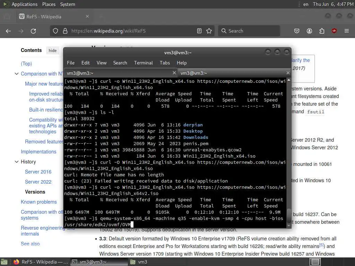Click the terminal vertical scrollbar thumb
This screenshot has height=266, width=355.
(289, 215)
